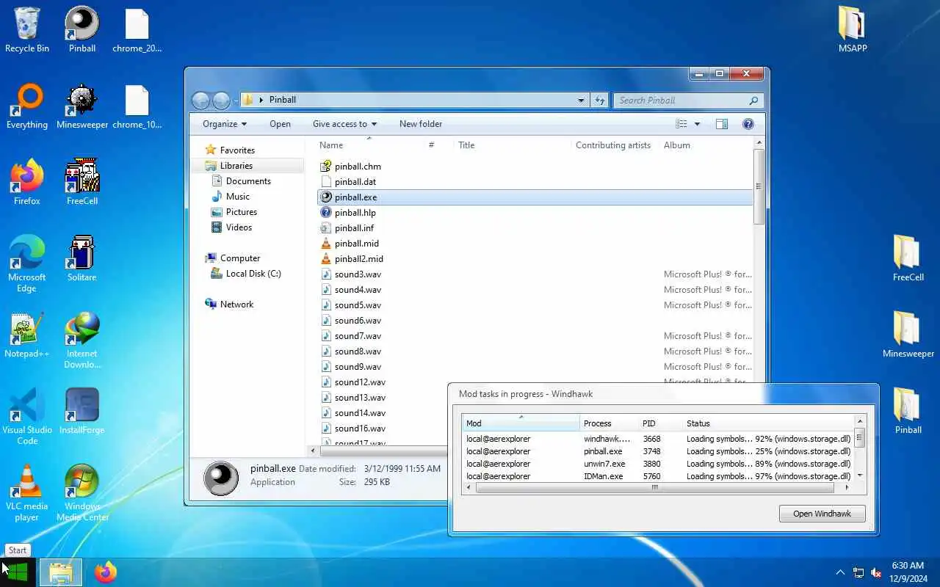Select the IDMan.exe row in Windhawk
Viewport: 940px width, 587px height.
[658, 476]
